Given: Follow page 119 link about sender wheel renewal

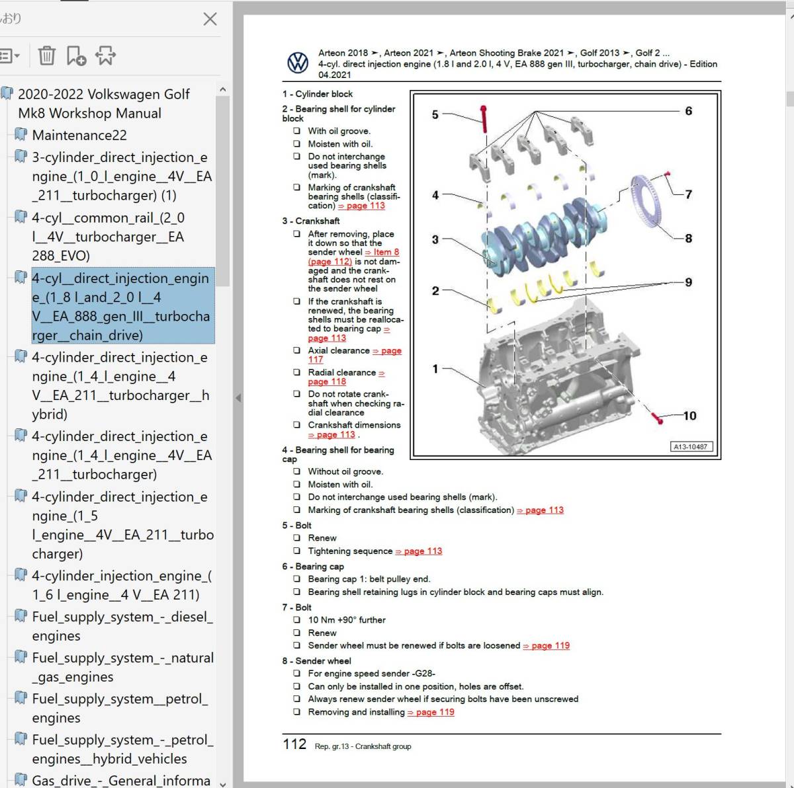Looking at the screenshot, I should pyautogui.click(x=547, y=646).
